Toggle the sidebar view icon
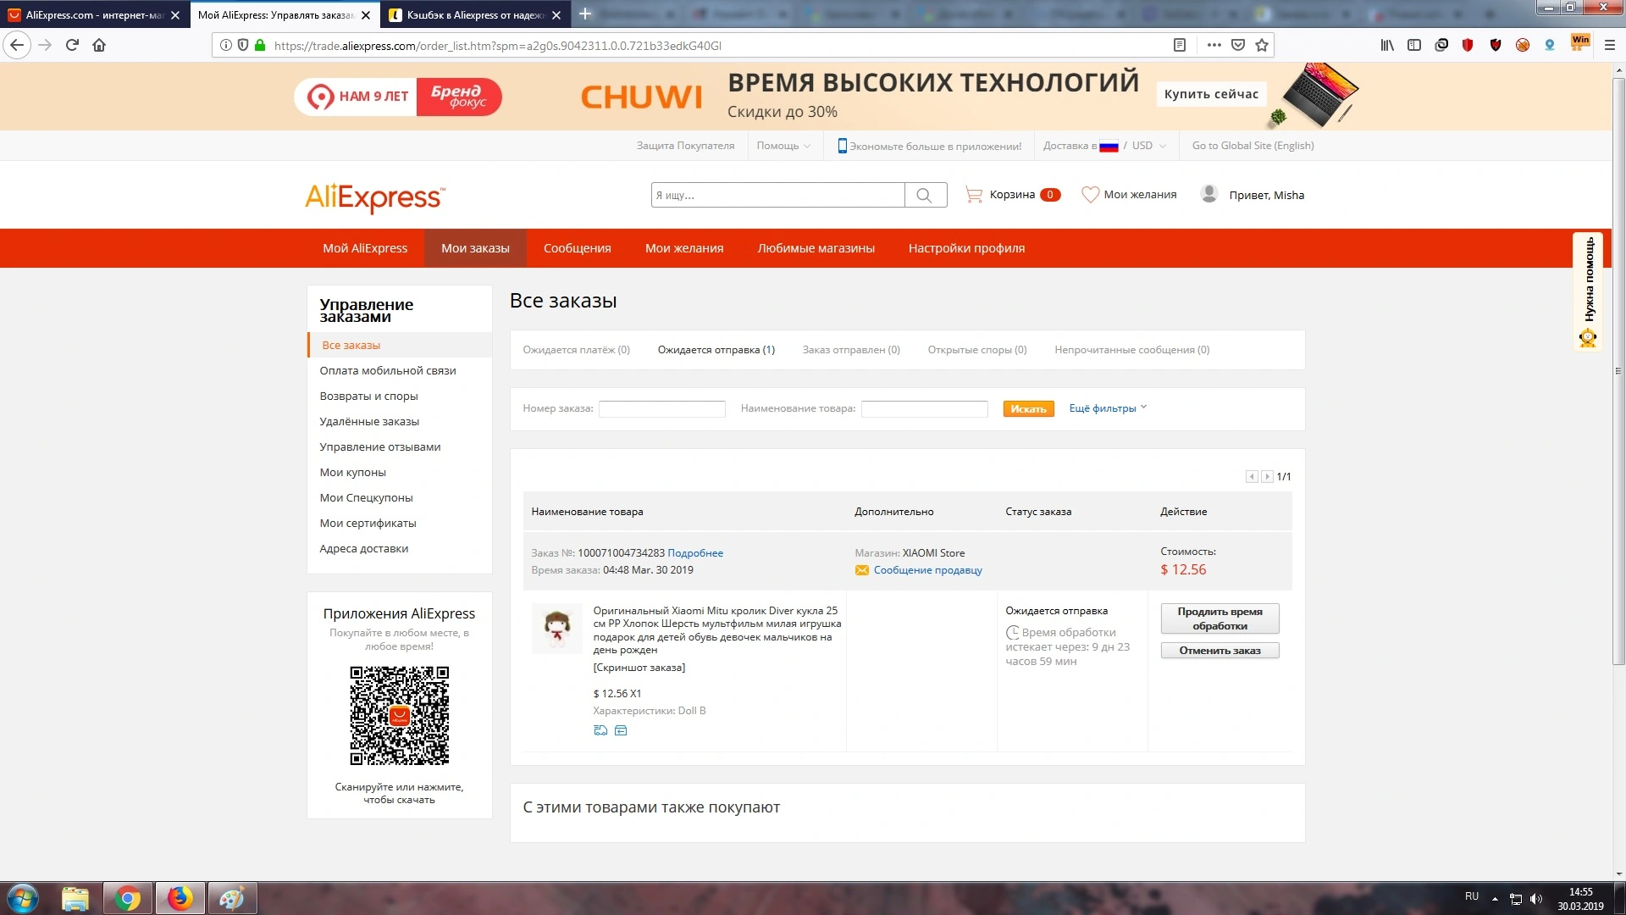1626x915 pixels. click(1414, 46)
